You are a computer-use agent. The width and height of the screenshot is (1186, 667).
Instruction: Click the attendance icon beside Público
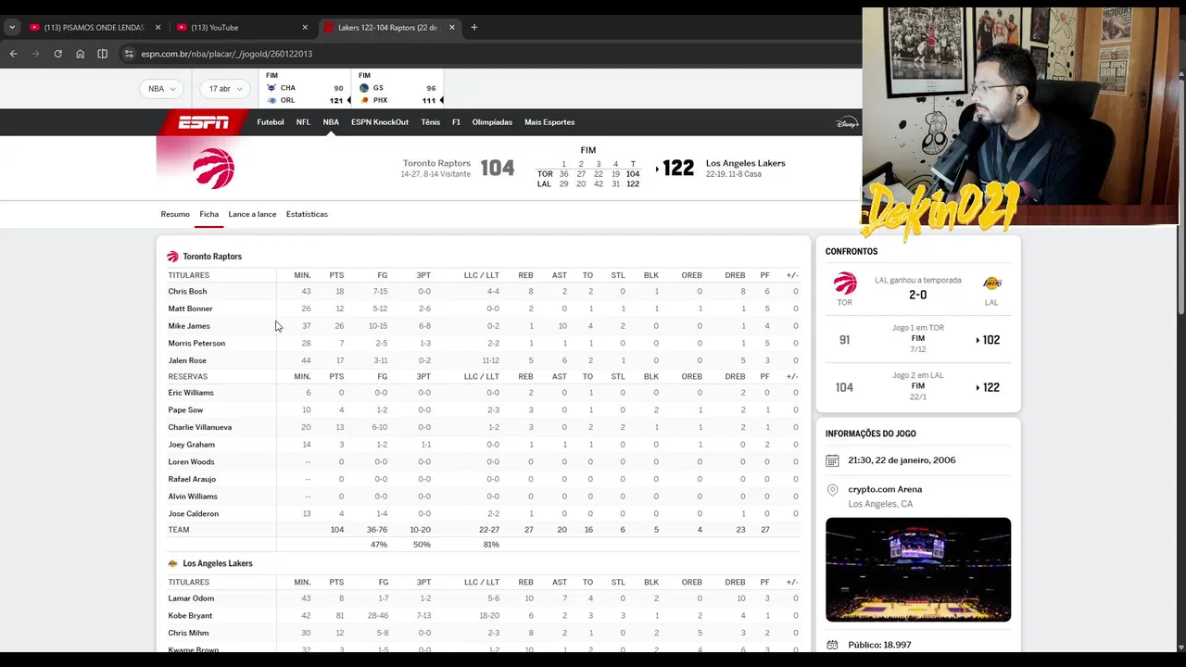tap(832, 645)
